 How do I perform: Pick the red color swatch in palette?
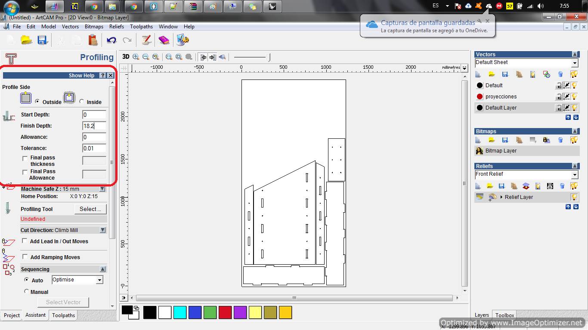point(225,312)
